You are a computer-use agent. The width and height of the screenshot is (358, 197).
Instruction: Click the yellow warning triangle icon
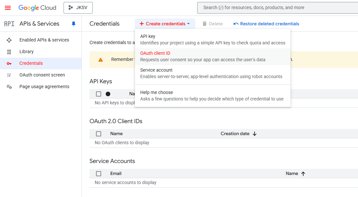coord(101,60)
